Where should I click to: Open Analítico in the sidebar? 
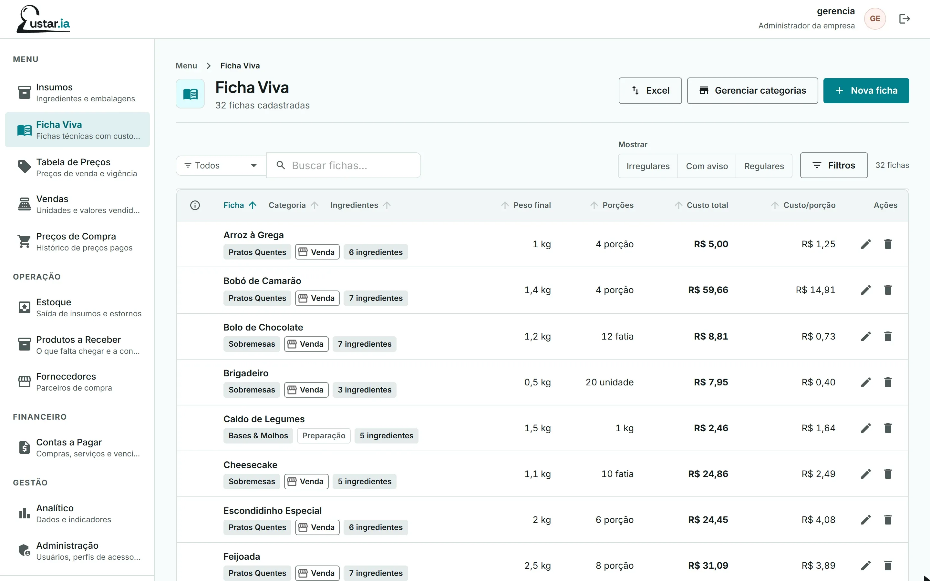(x=77, y=513)
